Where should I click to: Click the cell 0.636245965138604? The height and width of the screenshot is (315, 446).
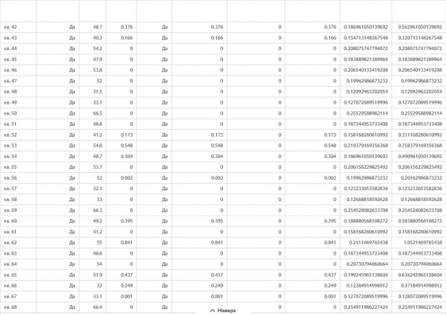click(x=420, y=275)
